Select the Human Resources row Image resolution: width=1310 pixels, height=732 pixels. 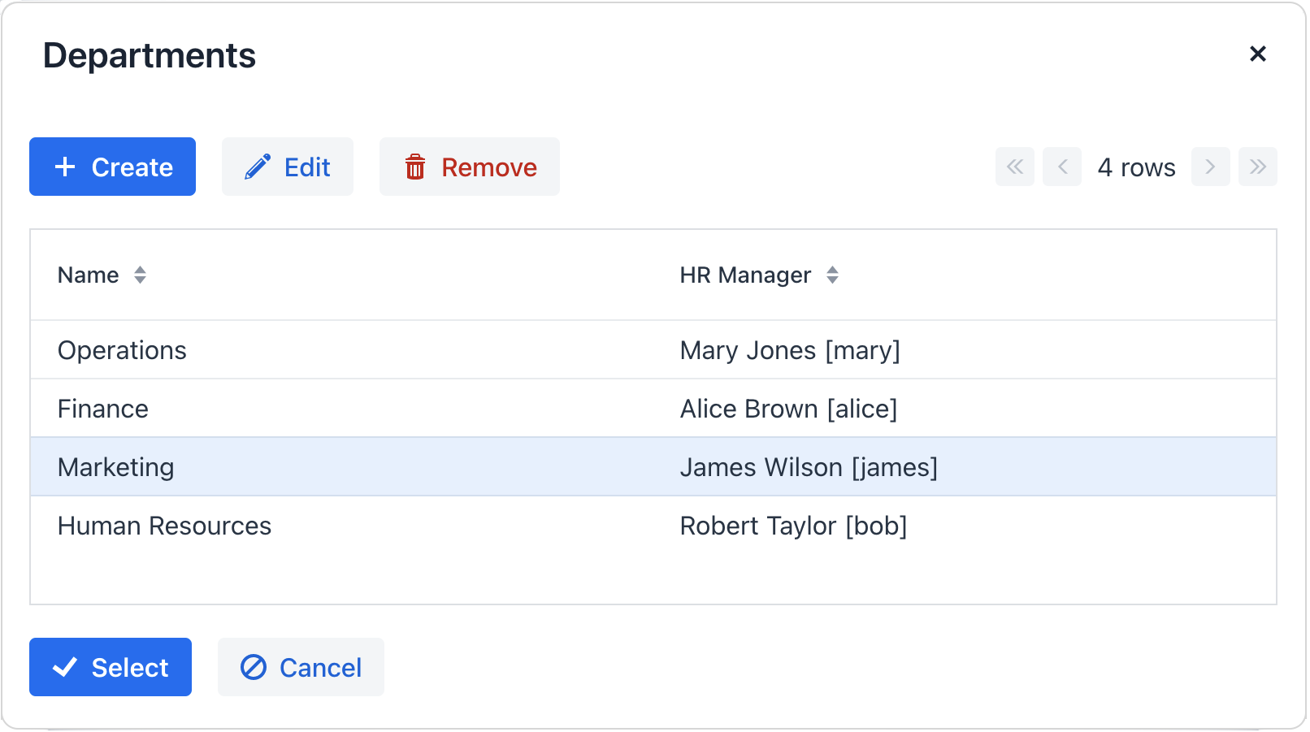164,526
